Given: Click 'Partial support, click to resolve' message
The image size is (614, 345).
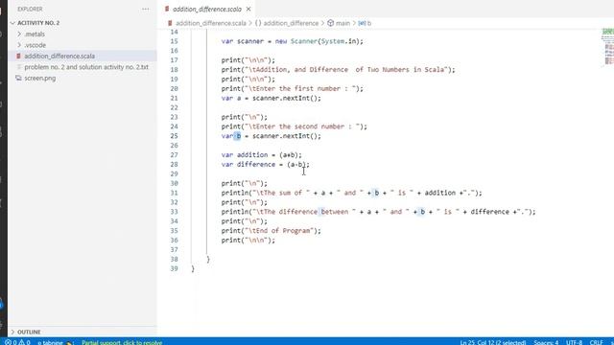Looking at the screenshot, I should (122, 342).
